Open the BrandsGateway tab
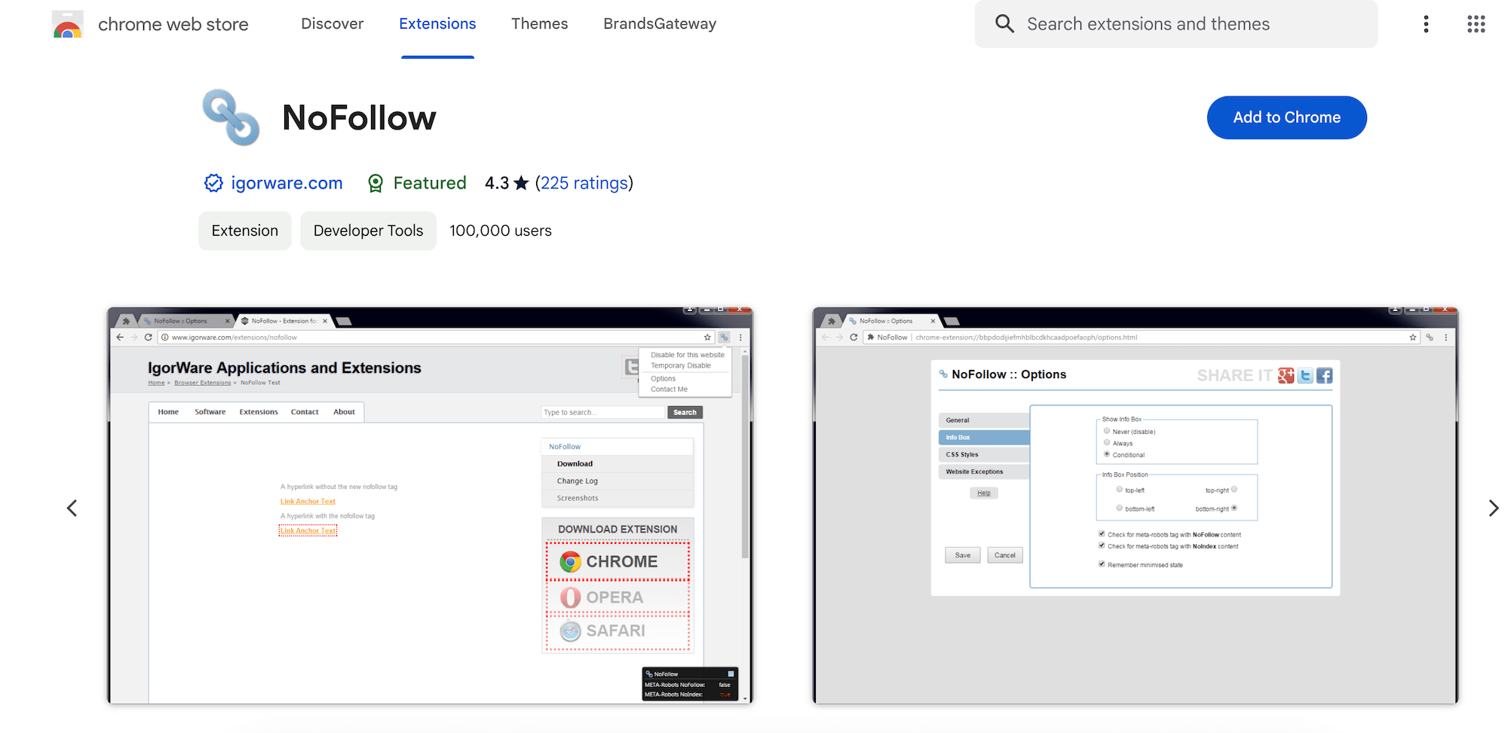The height and width of the screenshot is (733, 1508). [x=660, y=24]
